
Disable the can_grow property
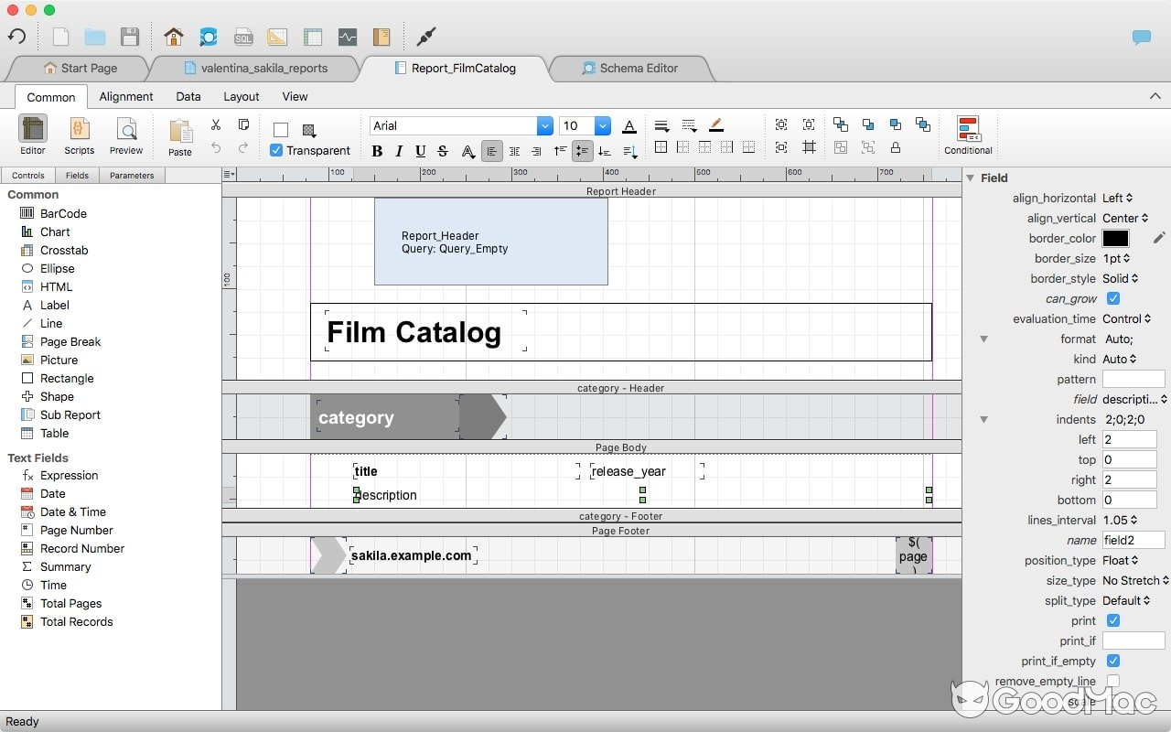1112,298
